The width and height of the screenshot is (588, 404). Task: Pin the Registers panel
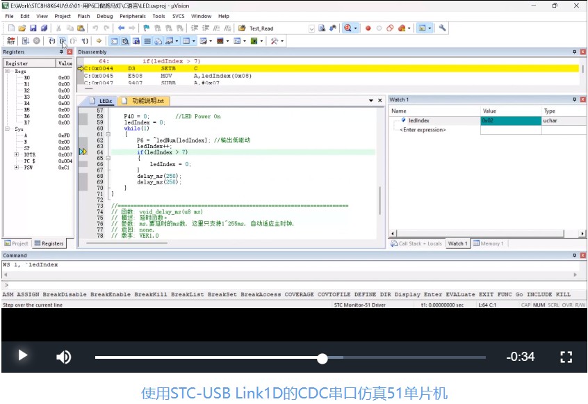61,51
